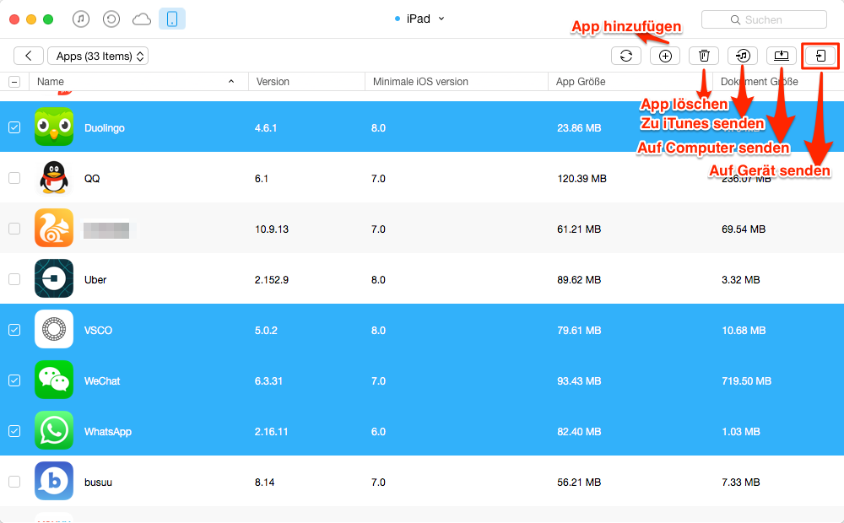Uncheck the Duolingo row checkbox
This screenshot has height=523, width=844.
tap(14, 127)
